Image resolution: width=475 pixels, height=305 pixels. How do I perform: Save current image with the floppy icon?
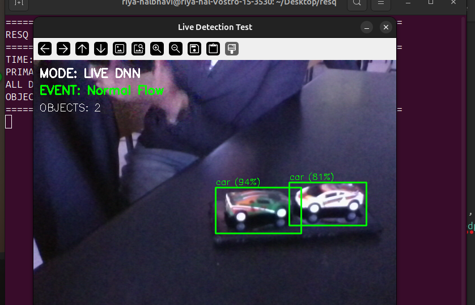tap(194, 49)
